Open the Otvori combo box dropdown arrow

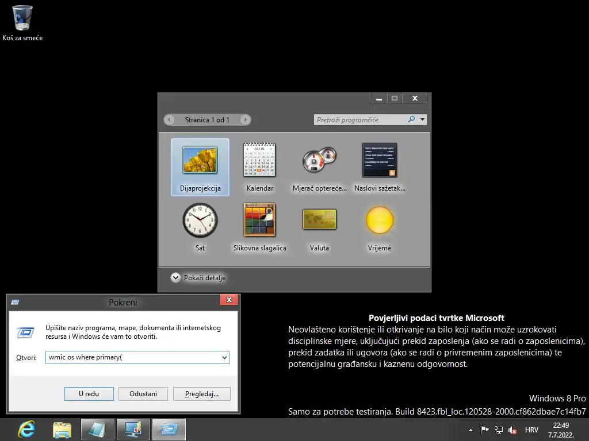coord(224,357)
